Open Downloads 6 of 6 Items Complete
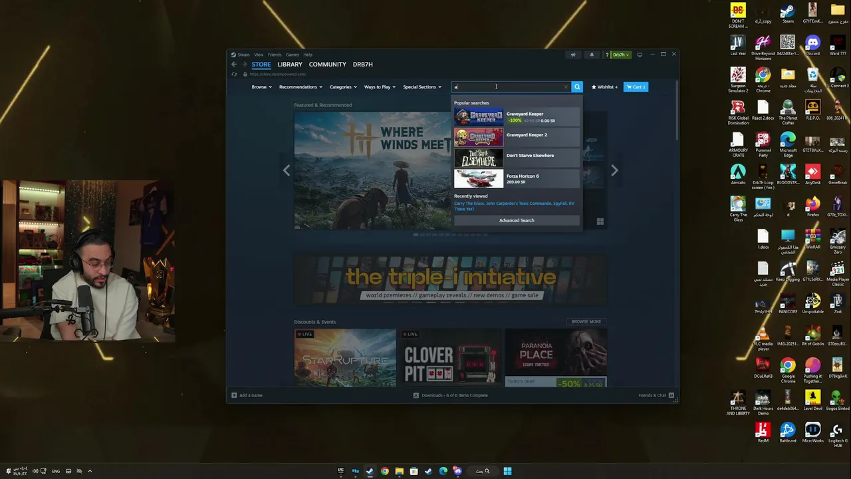This screenshot has width=851, height=479. [450, 395]
